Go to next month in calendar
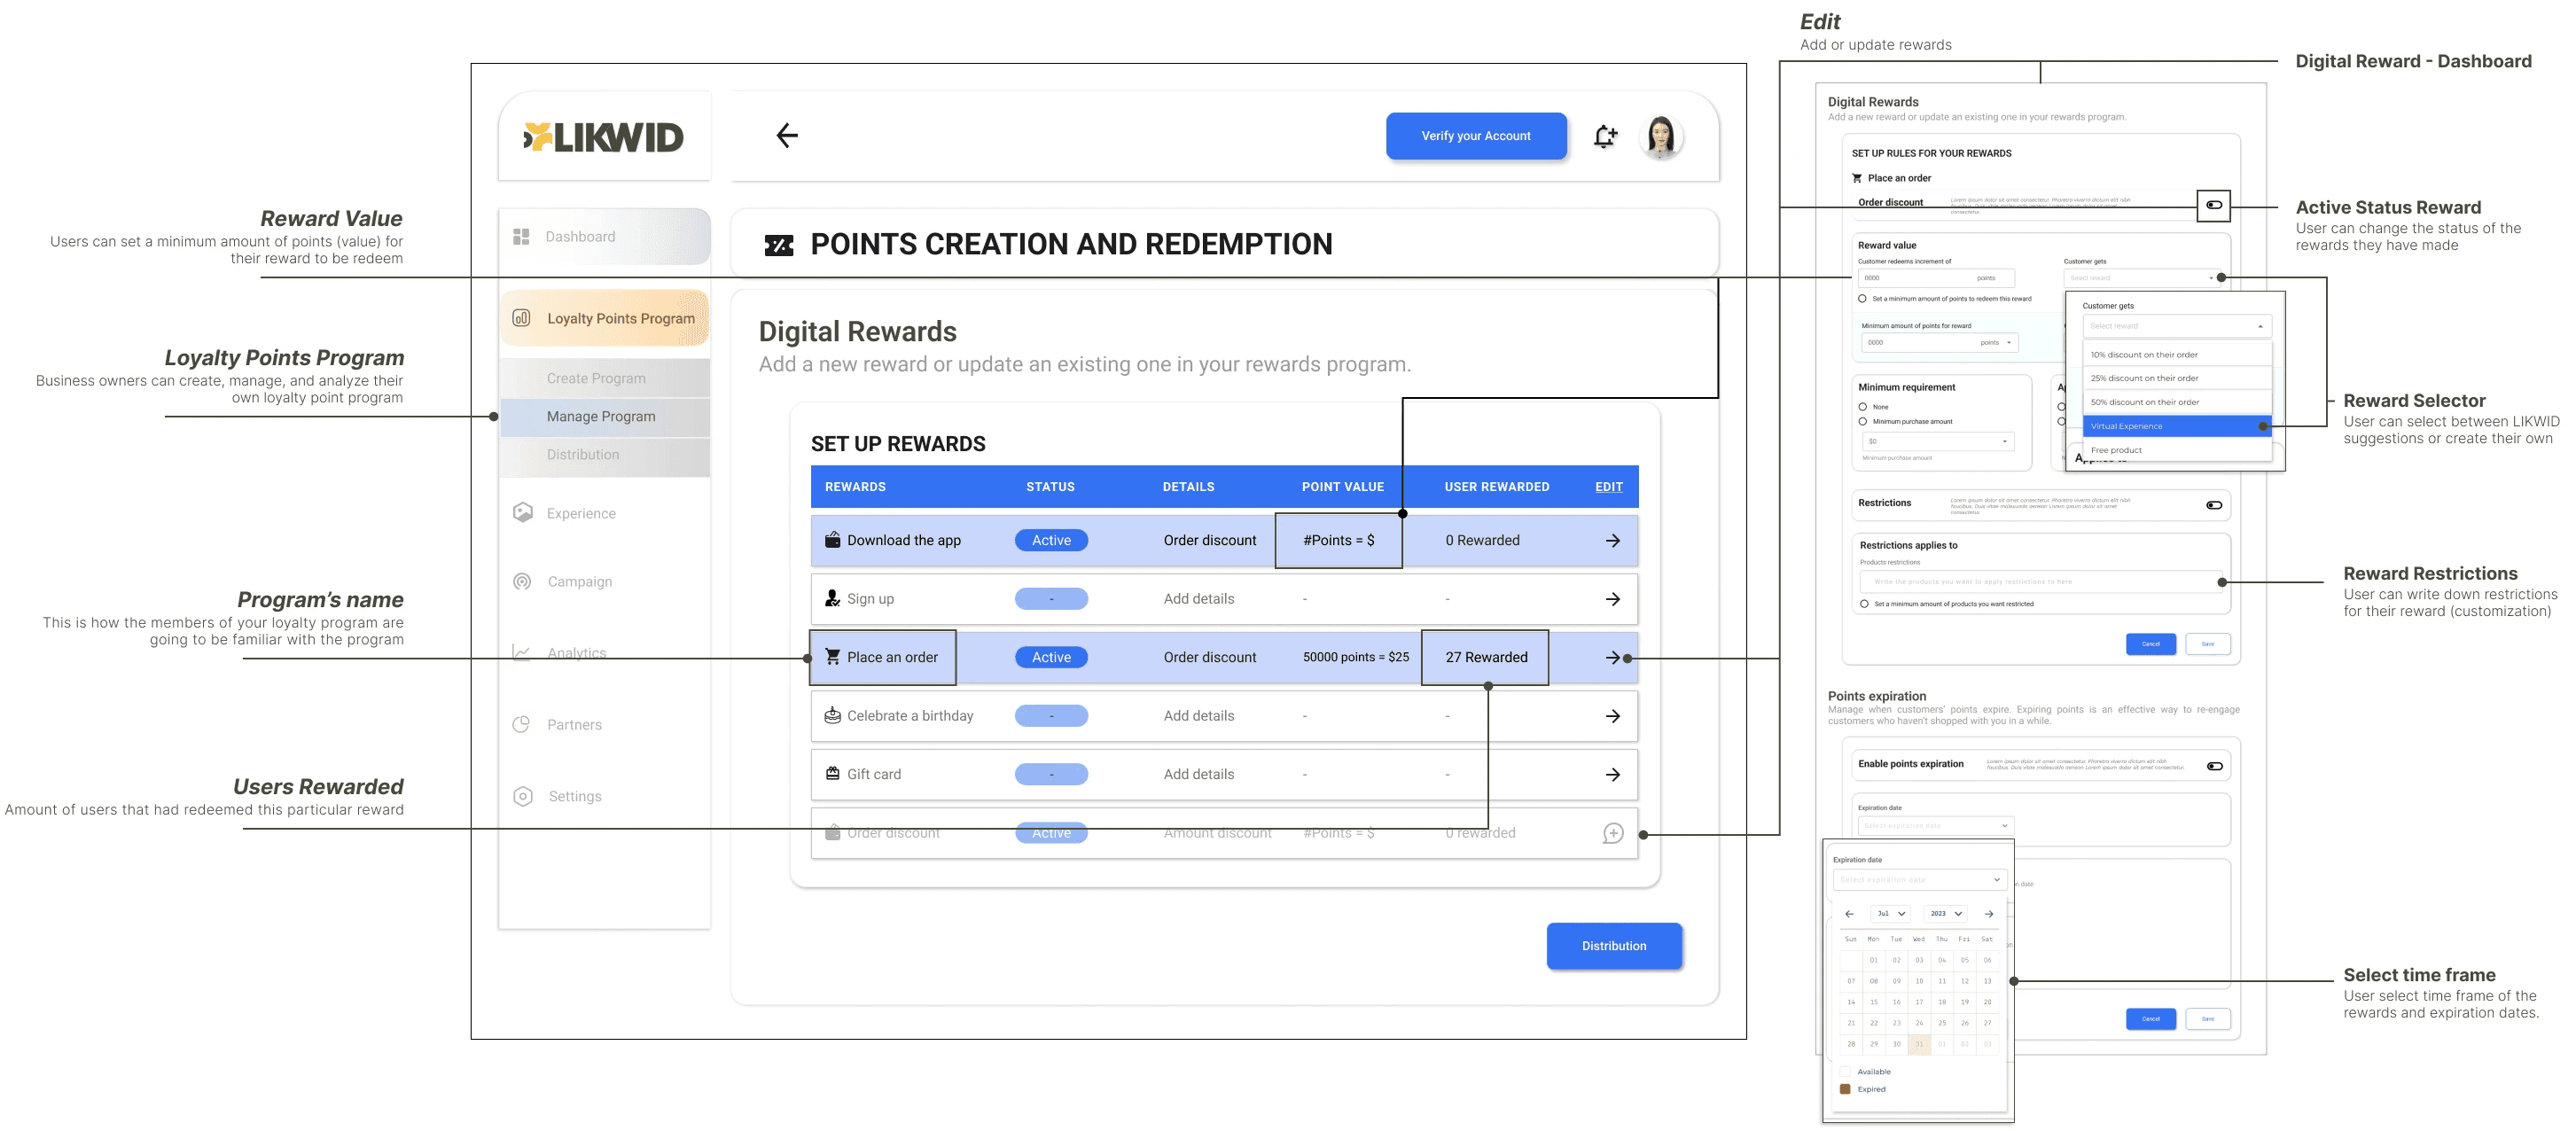 coord(1988,914)
